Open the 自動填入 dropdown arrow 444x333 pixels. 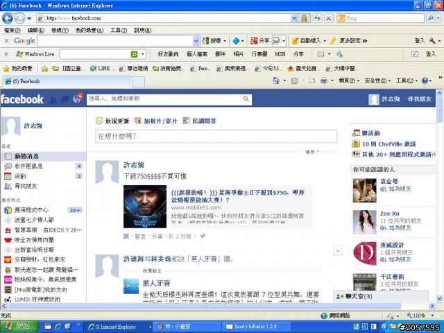point(325,41)
